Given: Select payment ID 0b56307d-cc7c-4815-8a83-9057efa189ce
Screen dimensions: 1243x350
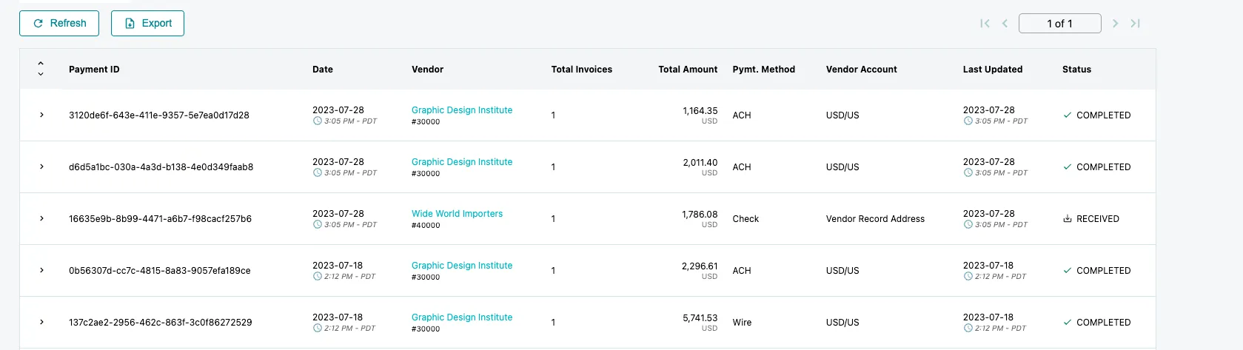Looking at the screenshot, I should [x=160, y=271].
